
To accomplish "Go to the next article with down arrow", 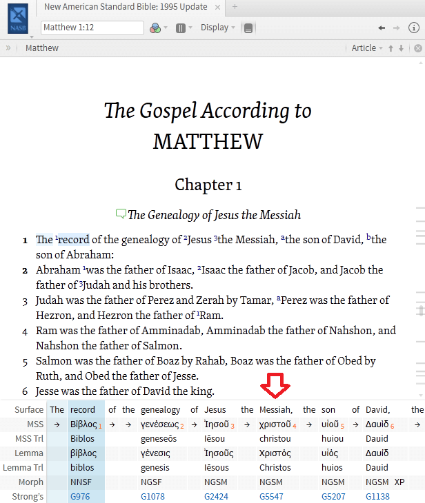I will point(401,48).
